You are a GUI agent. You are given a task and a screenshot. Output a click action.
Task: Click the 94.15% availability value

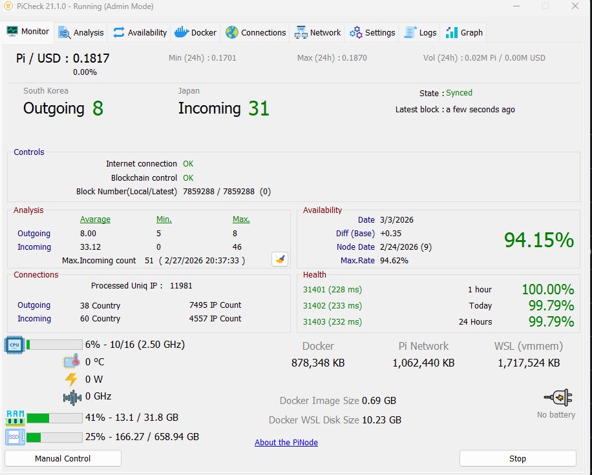point(539,240)
